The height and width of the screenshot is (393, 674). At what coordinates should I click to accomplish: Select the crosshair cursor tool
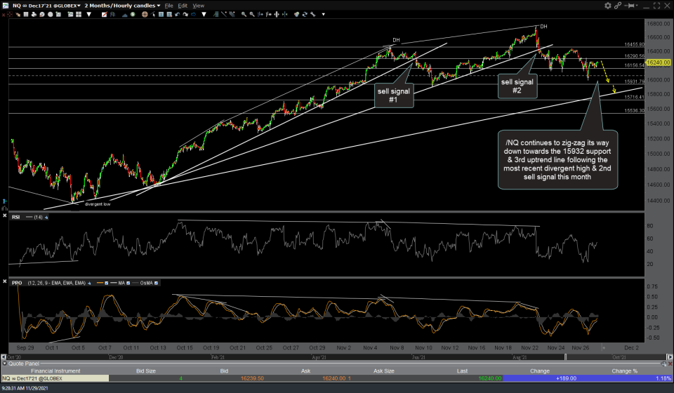click(x=145, y=14)
